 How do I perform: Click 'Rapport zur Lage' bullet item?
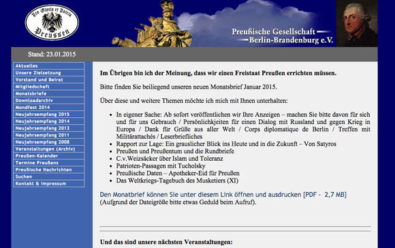(226, 144)
